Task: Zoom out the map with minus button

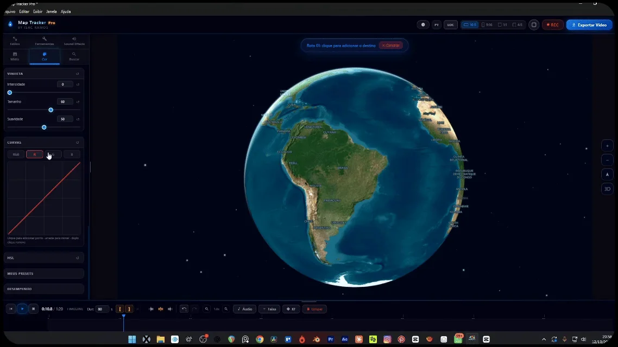Action: click(607, 160)
